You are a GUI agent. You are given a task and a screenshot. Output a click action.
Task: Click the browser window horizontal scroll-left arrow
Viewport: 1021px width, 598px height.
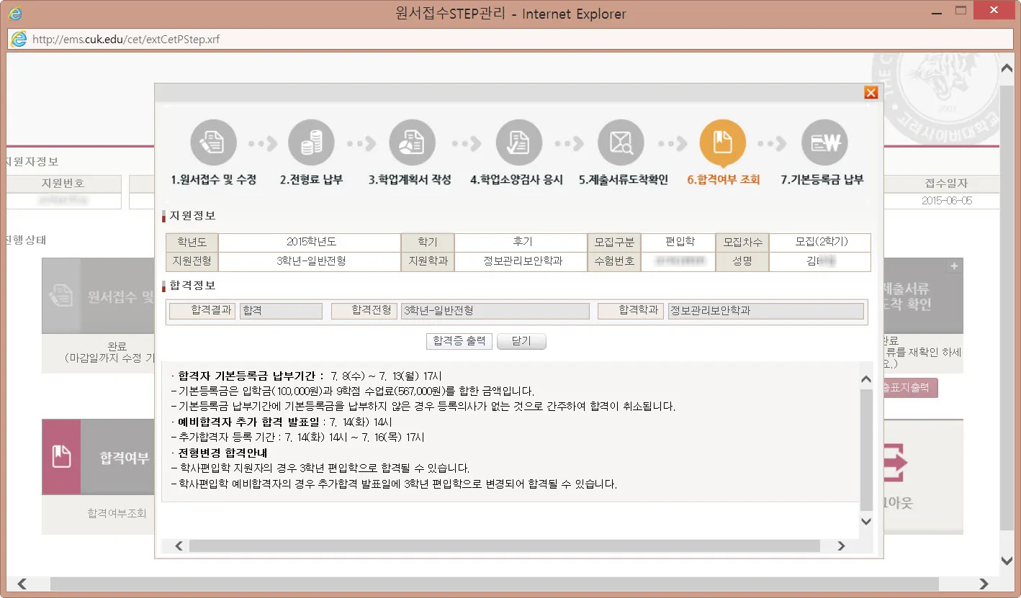pos(22,584)
